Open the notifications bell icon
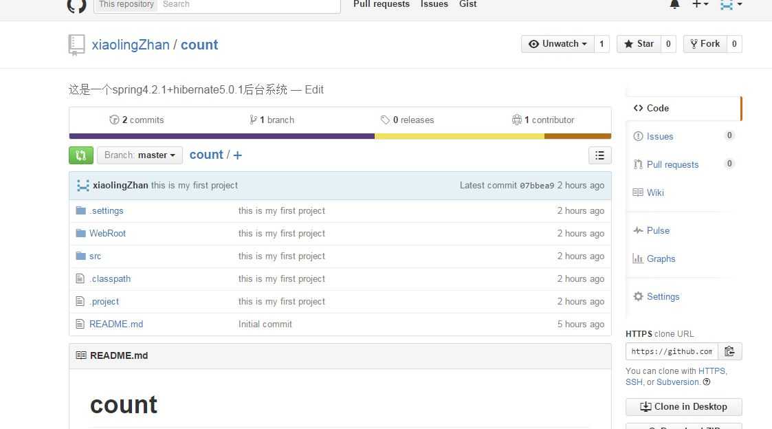This screenshot has width=772, height=429. 674,4
